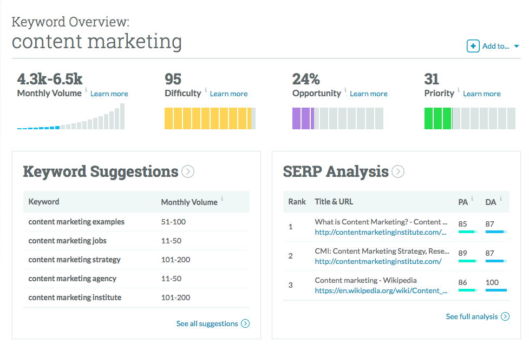Image resolution: width=529 pixels, height=344 pixels.
Task: Select the content marketing strategy keyword row
Action: click(136, 260)
